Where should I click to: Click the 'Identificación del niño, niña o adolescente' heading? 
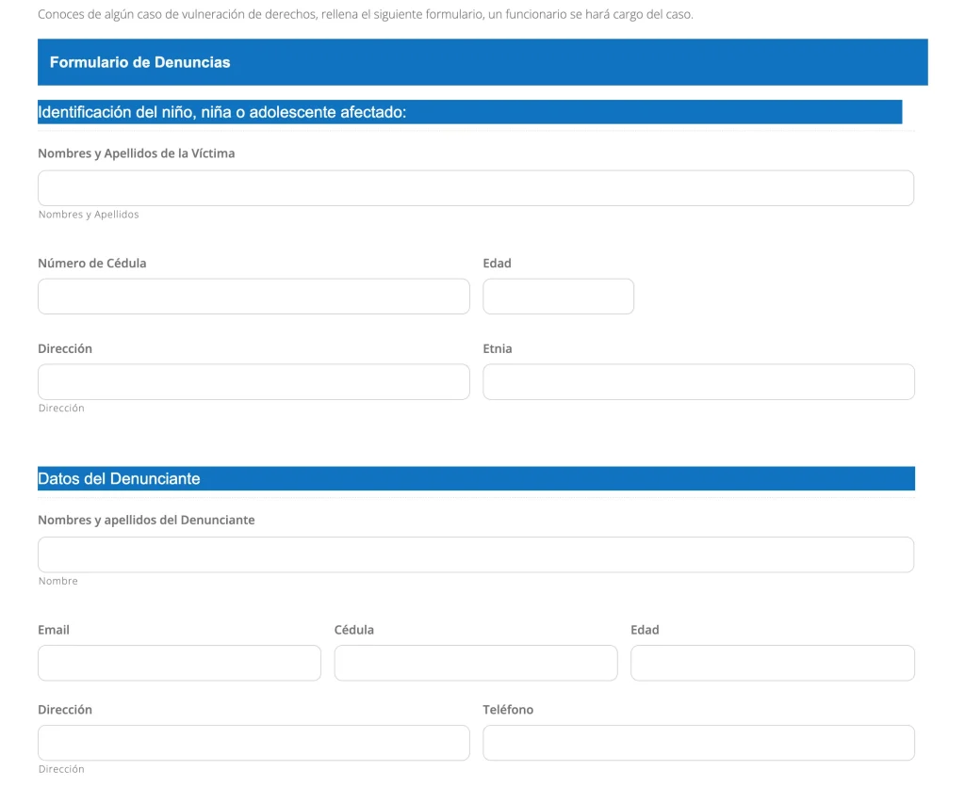pos(221,113)
